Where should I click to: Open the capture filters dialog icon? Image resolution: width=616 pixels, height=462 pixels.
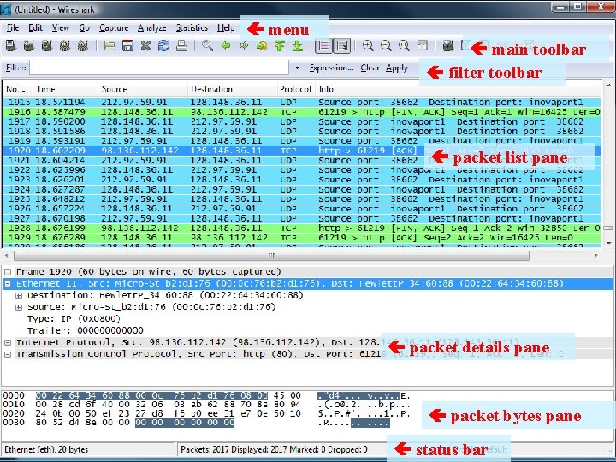447,46
